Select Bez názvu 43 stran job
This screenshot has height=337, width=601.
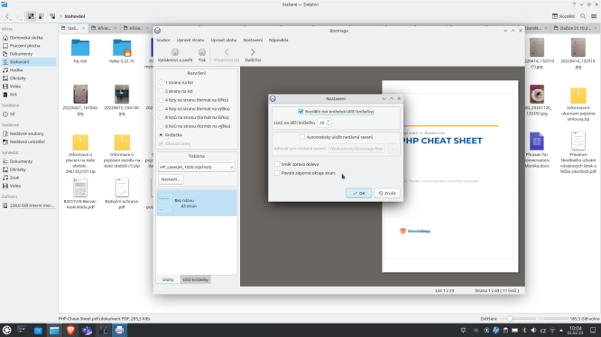(196, 203)
